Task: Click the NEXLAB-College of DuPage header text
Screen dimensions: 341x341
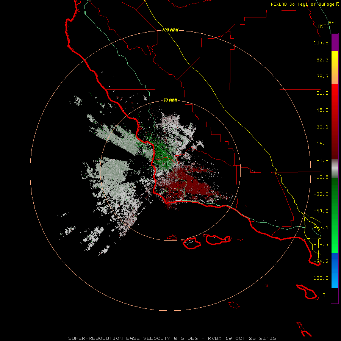Action: tap(305, 4)
